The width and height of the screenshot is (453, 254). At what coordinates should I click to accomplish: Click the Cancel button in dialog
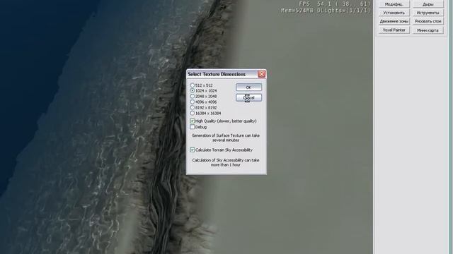tap(248, 97)
